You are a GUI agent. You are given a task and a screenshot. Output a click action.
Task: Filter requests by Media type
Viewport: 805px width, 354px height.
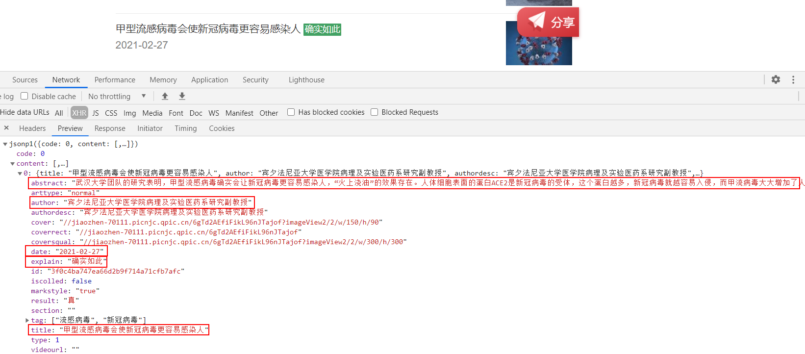tap(152, 113)
